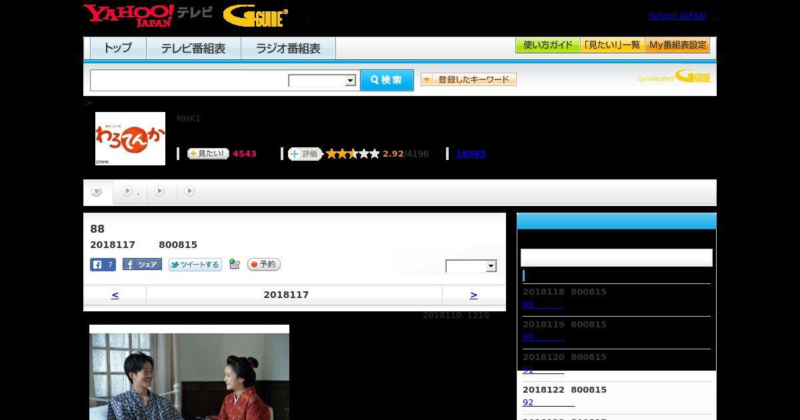The image size is (800, 420).
Task: Click the 2.92 rating score
Action: point(393,153)
